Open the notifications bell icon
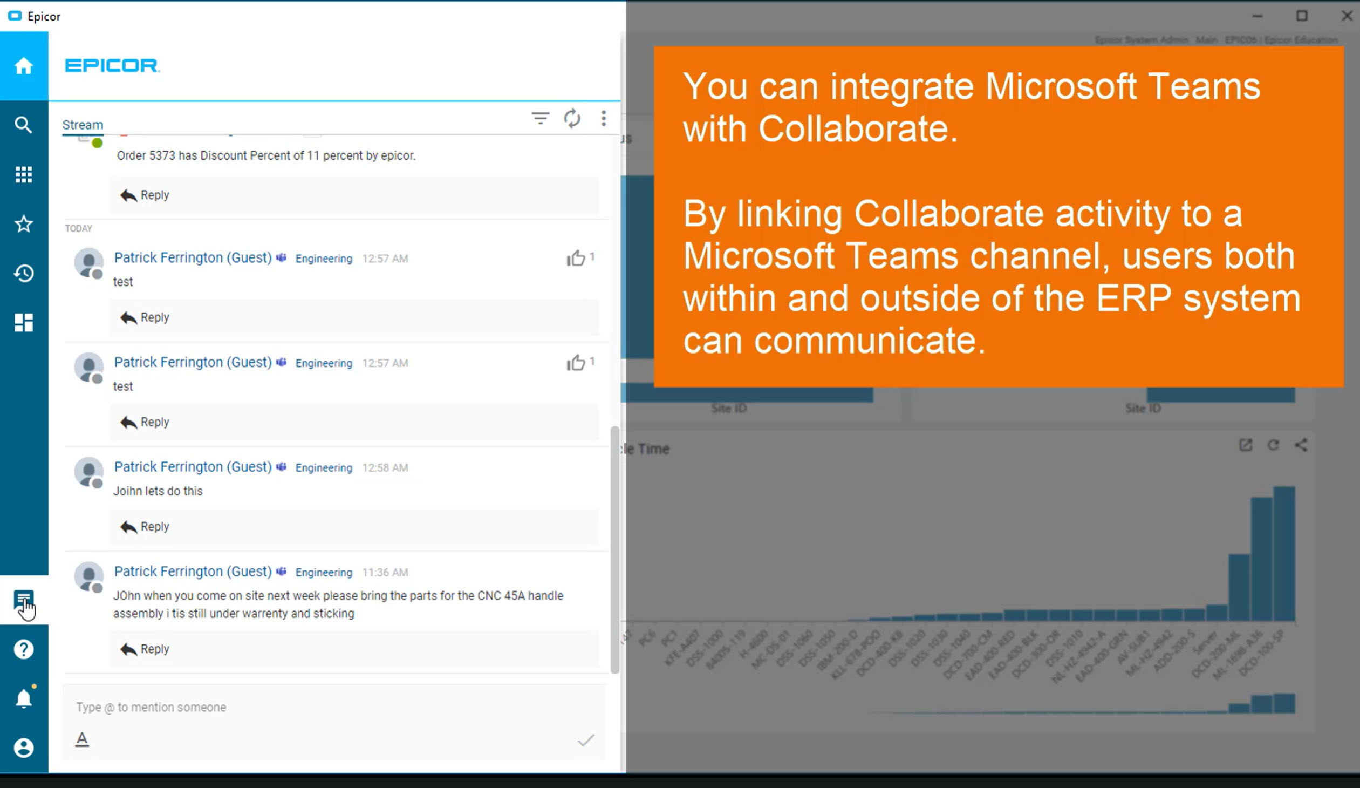This screenshot has width=1360, height=788. point(24,698)
